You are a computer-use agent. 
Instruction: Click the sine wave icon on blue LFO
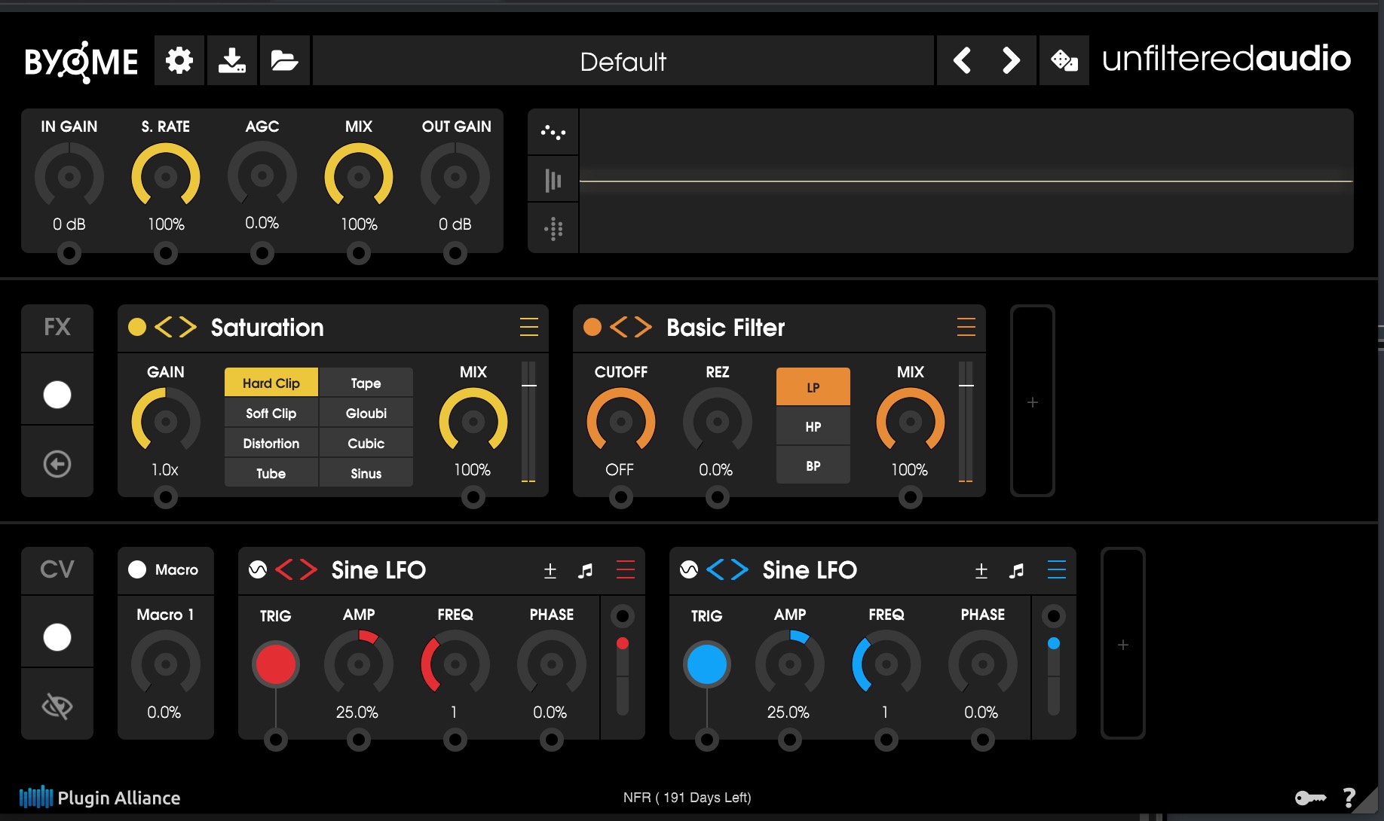[689, 569]
